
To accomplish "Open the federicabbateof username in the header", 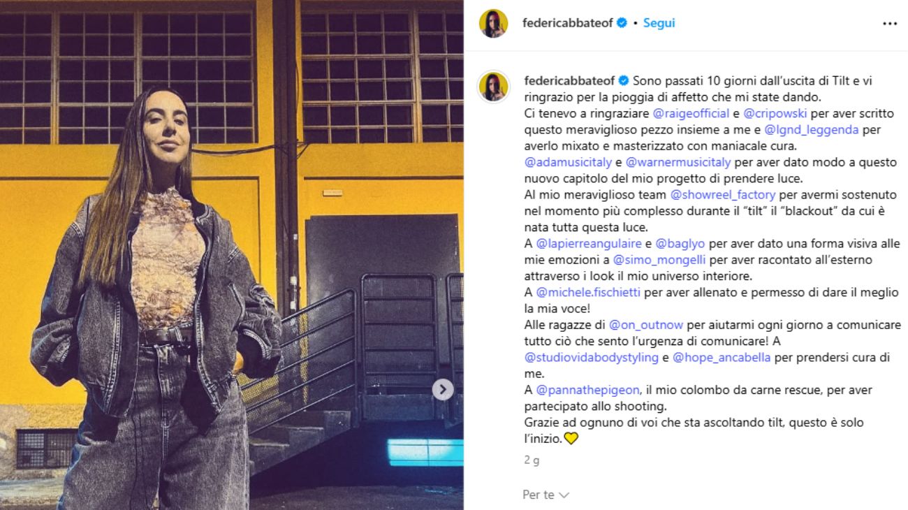I will (x=567, y=23).
